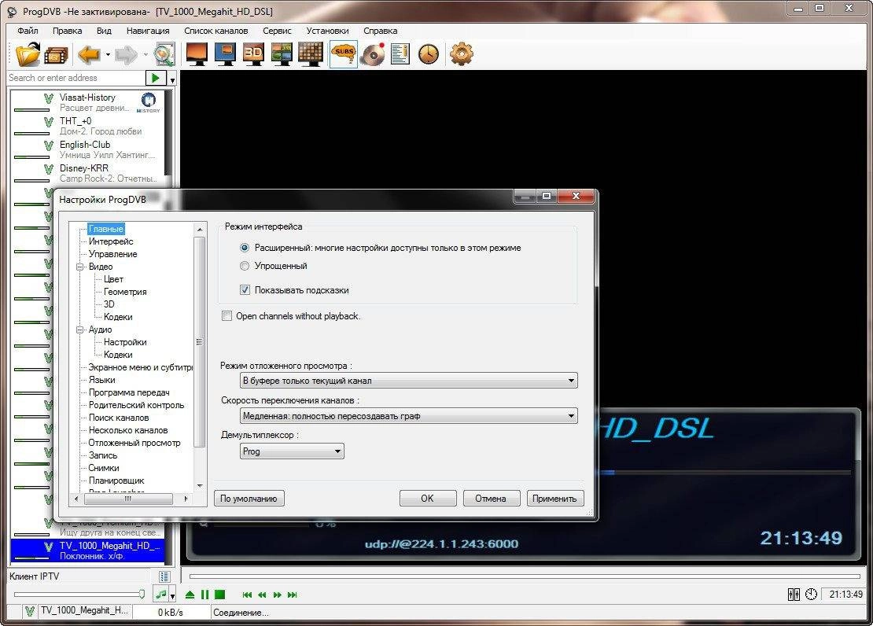Open the search magnifier toolbar icon
The height and width of the screenshot is (626, 873).
click(164, 54)
